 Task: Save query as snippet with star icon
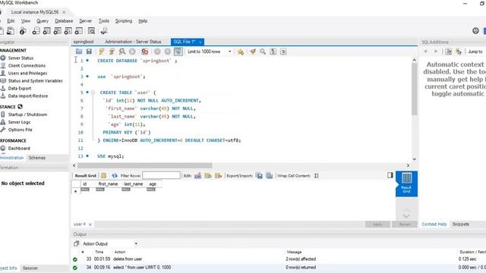[241, 52]
